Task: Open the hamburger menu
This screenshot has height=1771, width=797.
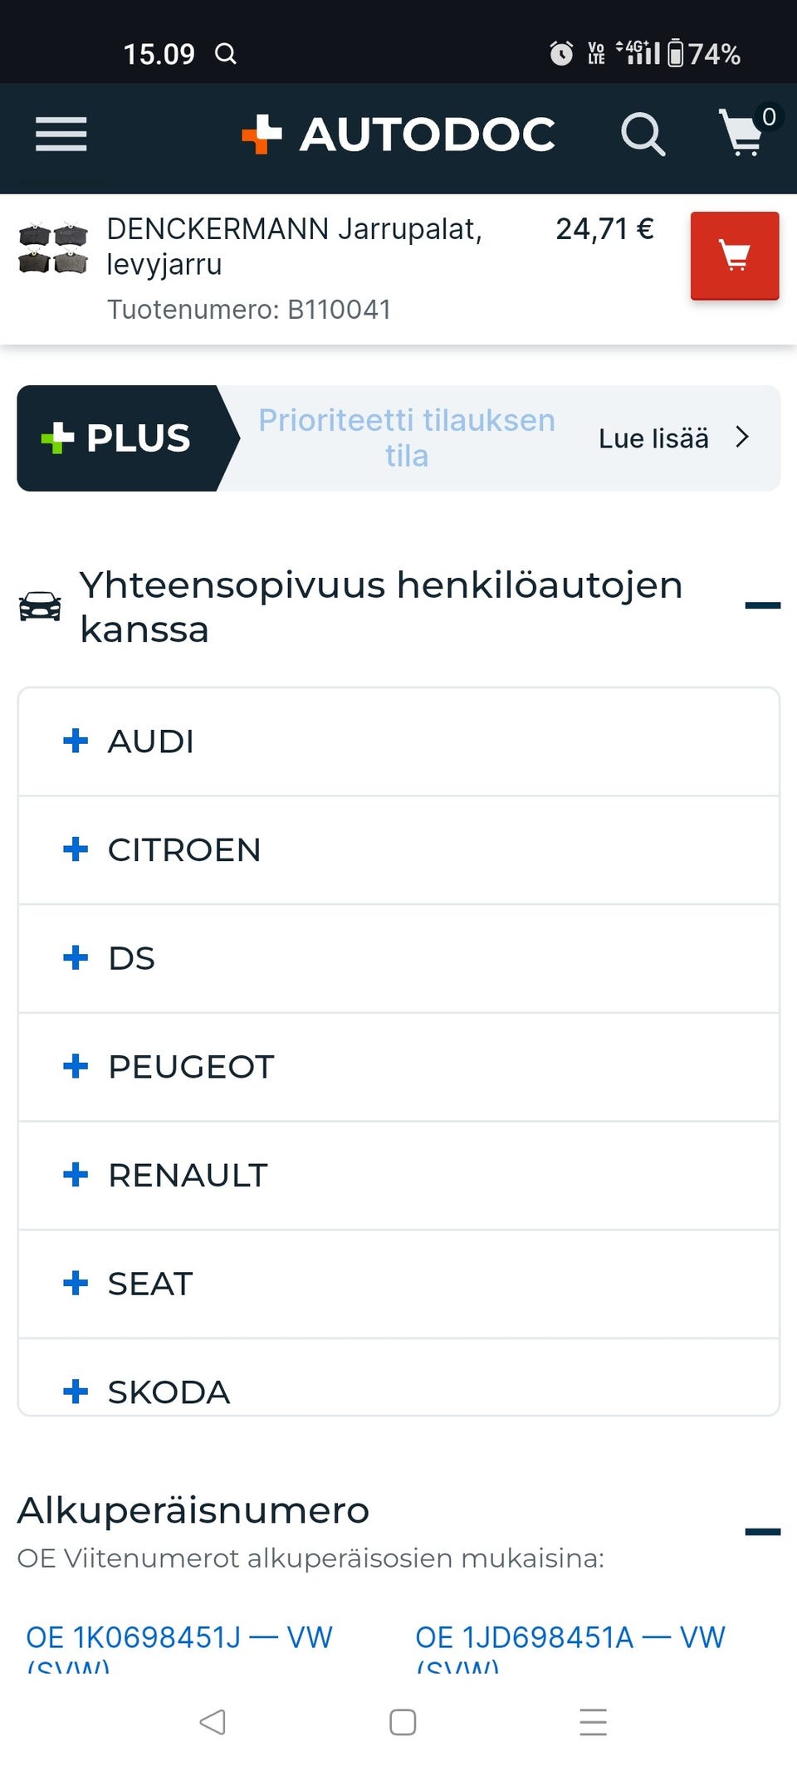Action: (x=61, y=135)
